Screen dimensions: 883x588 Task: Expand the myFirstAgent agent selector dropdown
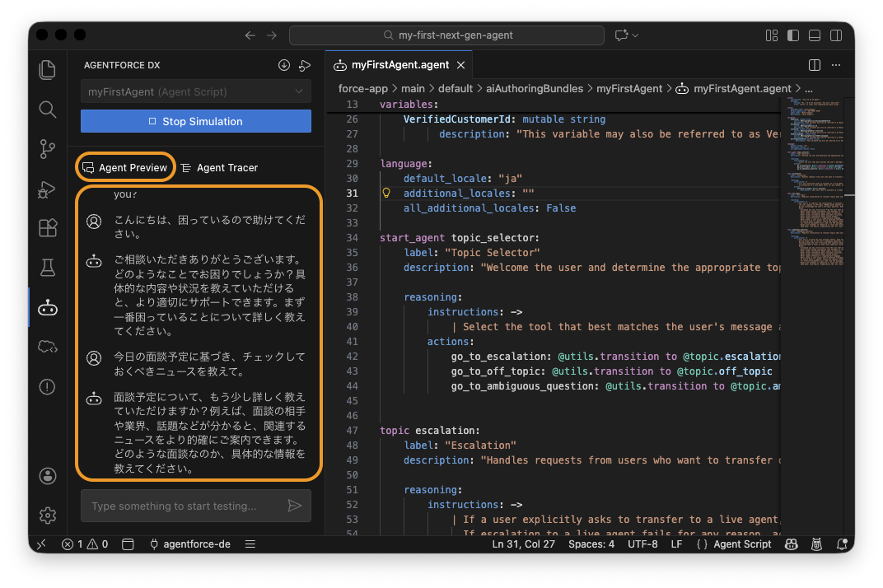tap(195, 91)
